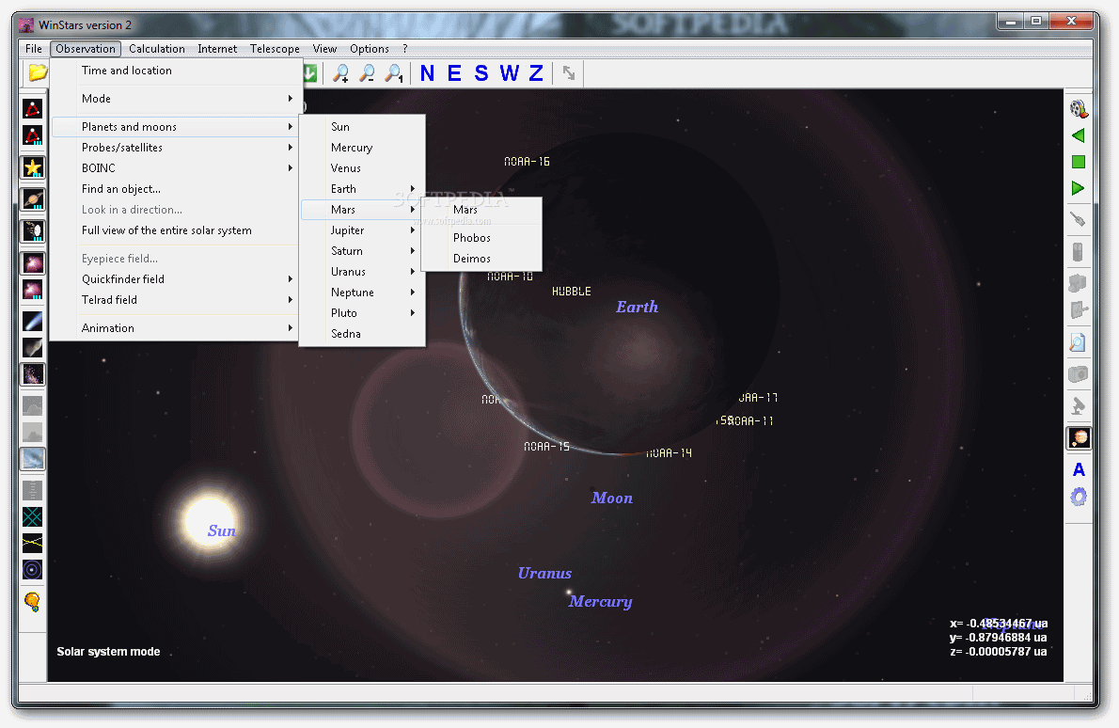The image size is (1119, 728).
Task: Select Venus in planets submenu
Action: (362, 168)
